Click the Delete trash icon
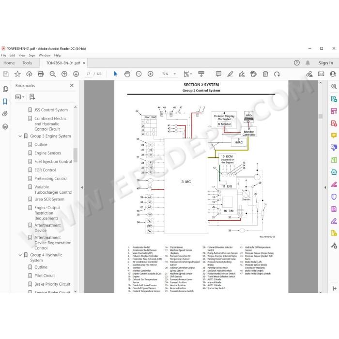The image size is (339, 339). [265, 74]
